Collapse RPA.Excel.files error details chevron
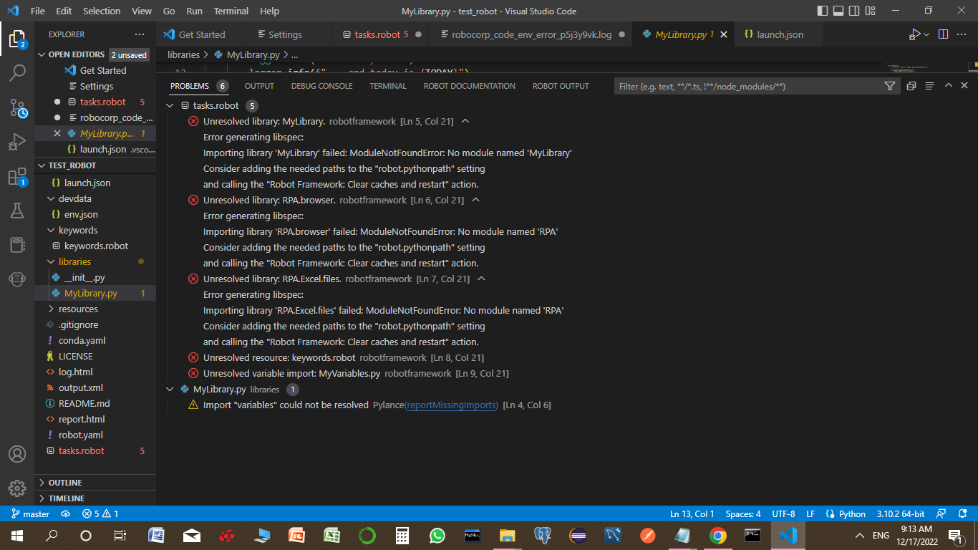This screenshot has width=978, height=550. [x=481, y=279]
